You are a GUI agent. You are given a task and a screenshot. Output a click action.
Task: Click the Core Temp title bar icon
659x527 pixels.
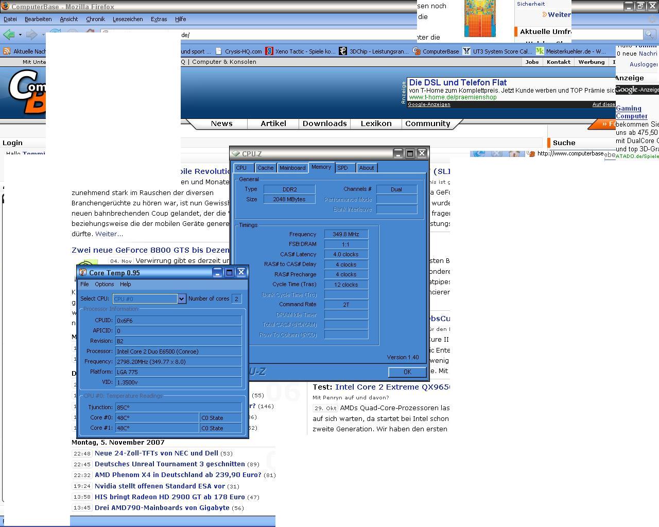pos(82,273)
